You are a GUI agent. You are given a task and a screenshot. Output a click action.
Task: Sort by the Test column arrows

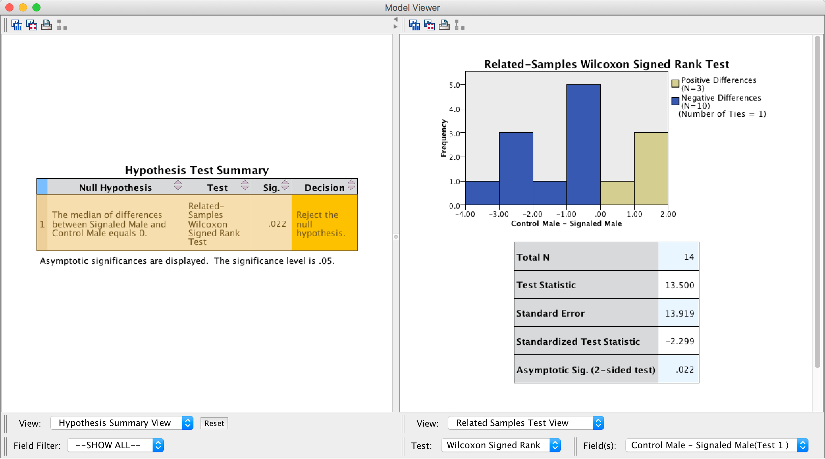(244, 185)
